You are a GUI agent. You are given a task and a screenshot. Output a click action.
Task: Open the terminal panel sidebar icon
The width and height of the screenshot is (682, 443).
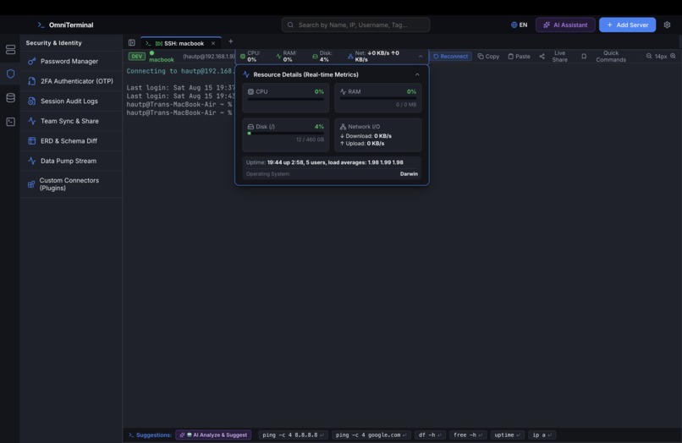click(x=10, y=122)
